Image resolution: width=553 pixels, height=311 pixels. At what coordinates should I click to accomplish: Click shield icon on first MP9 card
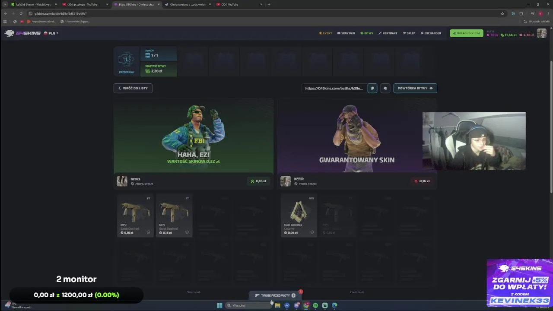[x=148, y=232]
